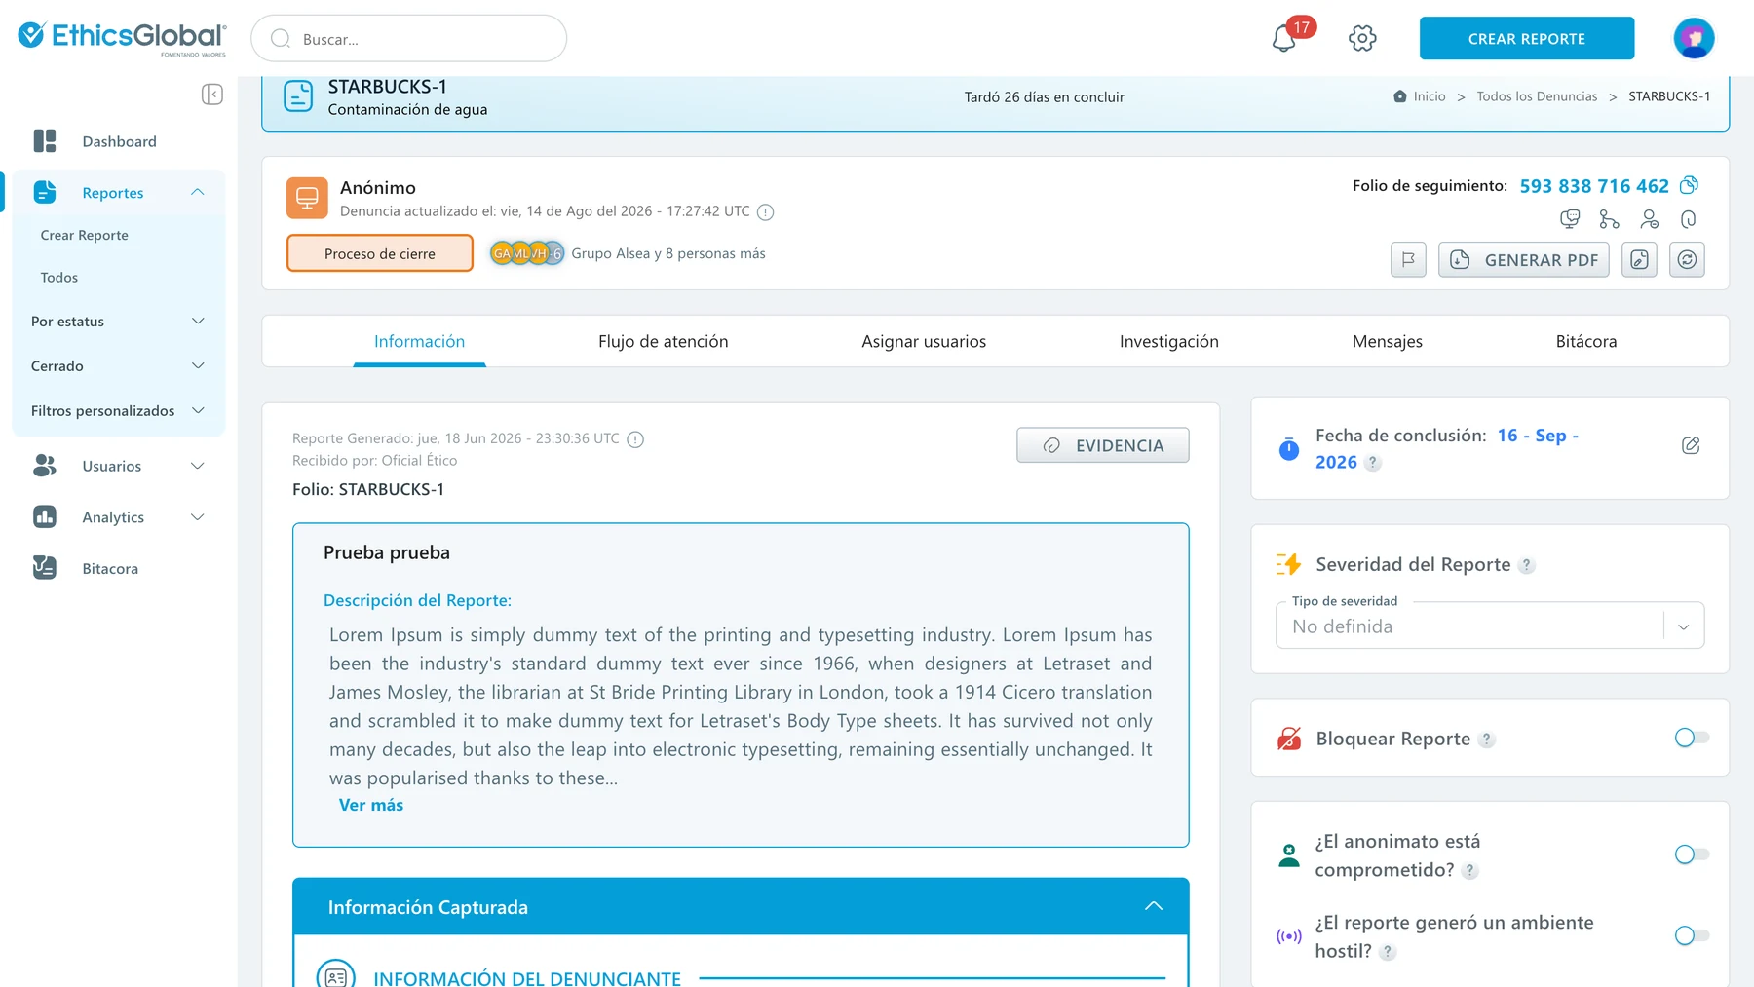Click GENERAR PDF button
This screenshot has width=1754, height=987.
1523,260
